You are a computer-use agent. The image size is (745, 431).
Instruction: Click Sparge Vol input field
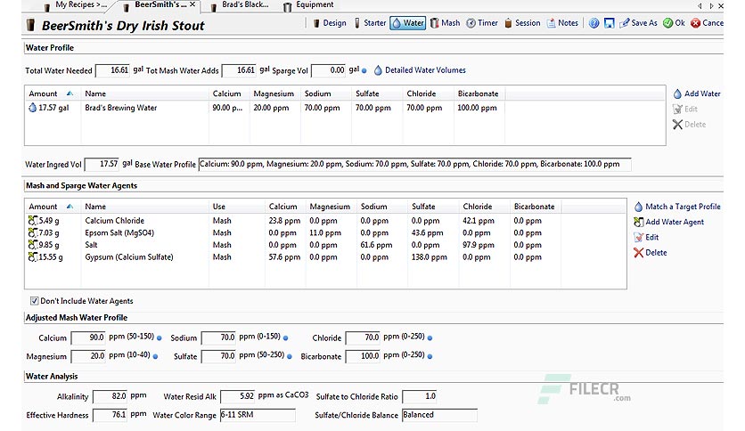click(x=328, y=70)
